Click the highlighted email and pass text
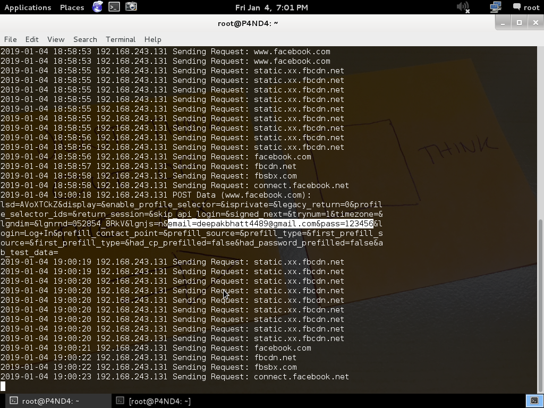The height and width of the screenshot is (408, 544). tap(270, 224)
